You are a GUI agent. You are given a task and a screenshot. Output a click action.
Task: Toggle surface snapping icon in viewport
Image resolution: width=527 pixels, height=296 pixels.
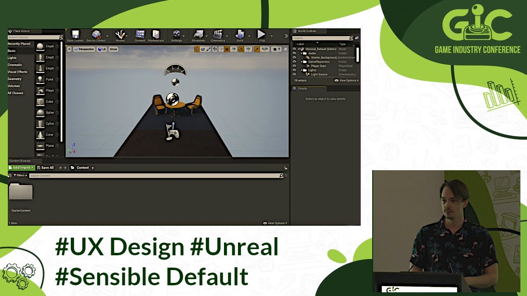(221, 49)
